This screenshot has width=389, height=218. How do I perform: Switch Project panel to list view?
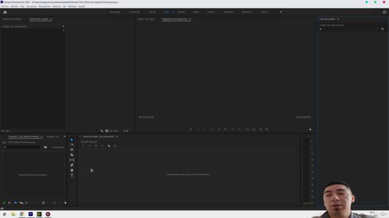(x=10, y=203)
